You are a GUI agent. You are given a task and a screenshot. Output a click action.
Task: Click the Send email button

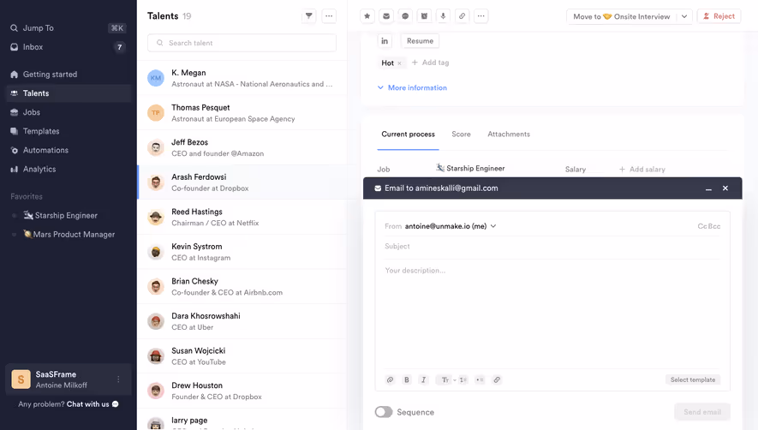click(702, 412)
